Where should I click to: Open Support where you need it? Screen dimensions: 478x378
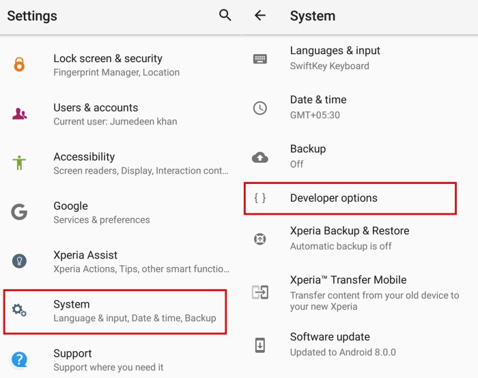pos(119,360)
